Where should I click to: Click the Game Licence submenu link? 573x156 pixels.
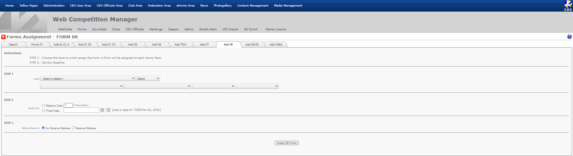point(276,29)
